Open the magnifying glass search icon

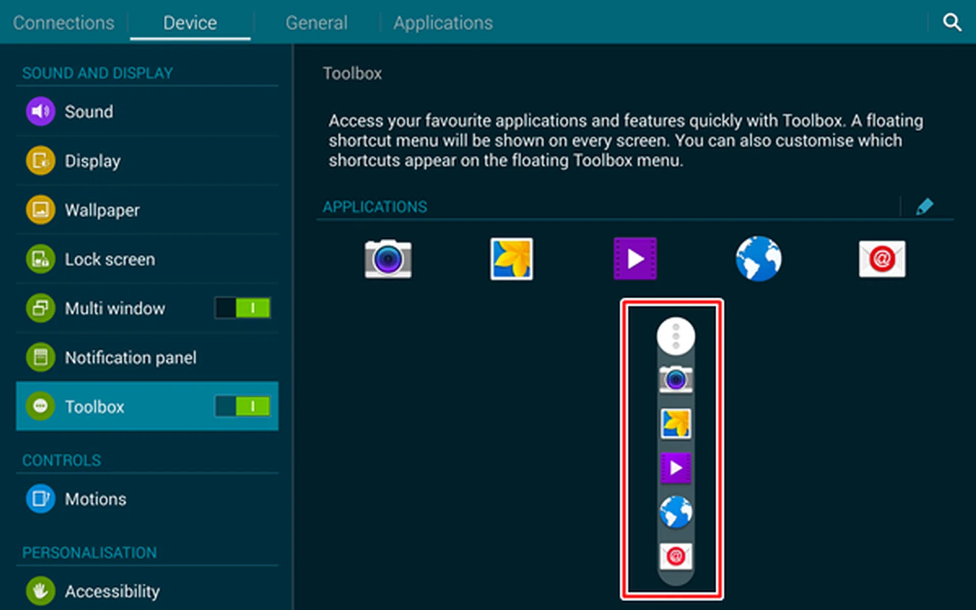952,22
